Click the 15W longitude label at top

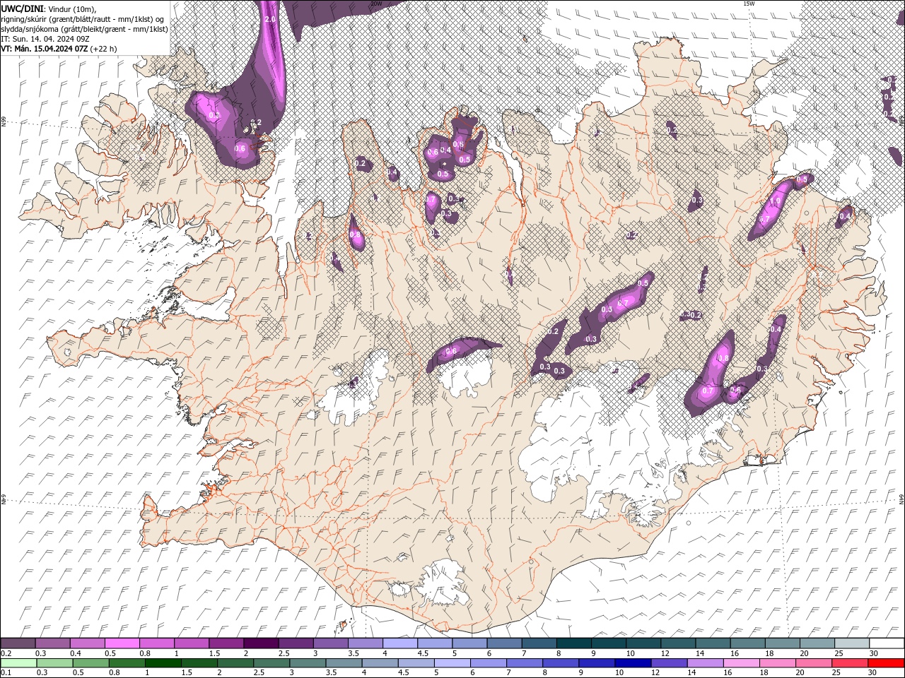[749, 4]
